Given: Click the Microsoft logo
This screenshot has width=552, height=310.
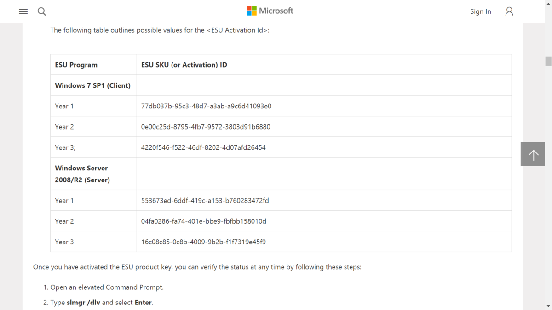Looking at the screenshot, I should (x=270, y=11).
